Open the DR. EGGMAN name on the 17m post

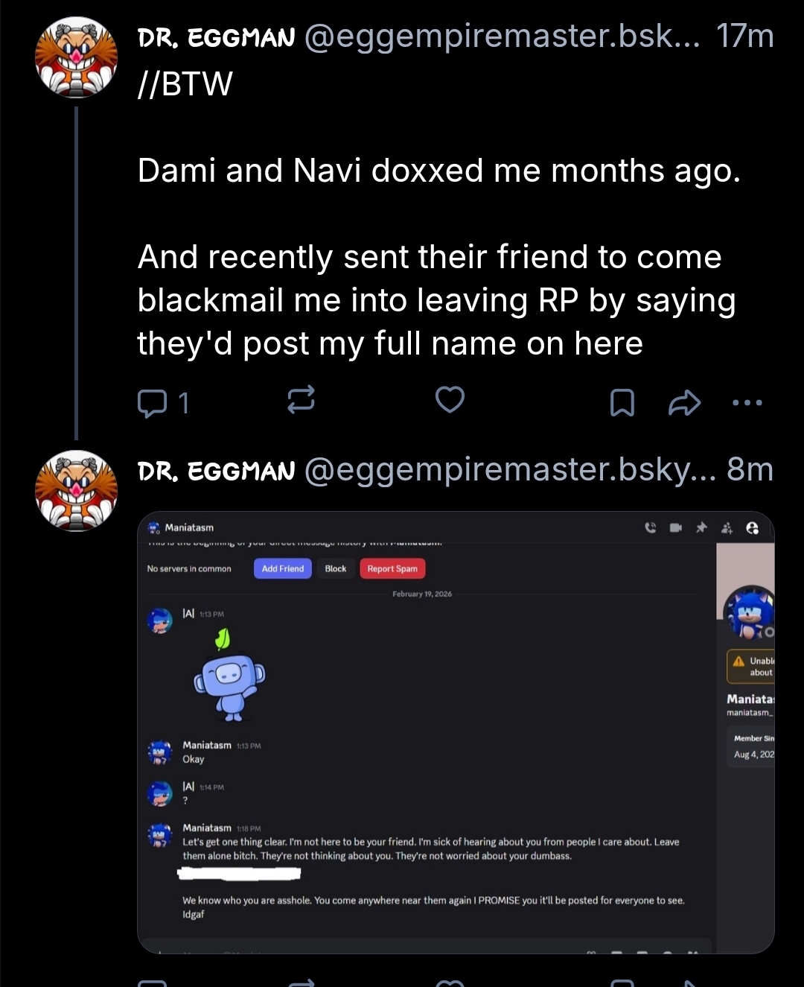tap(217, 37)
